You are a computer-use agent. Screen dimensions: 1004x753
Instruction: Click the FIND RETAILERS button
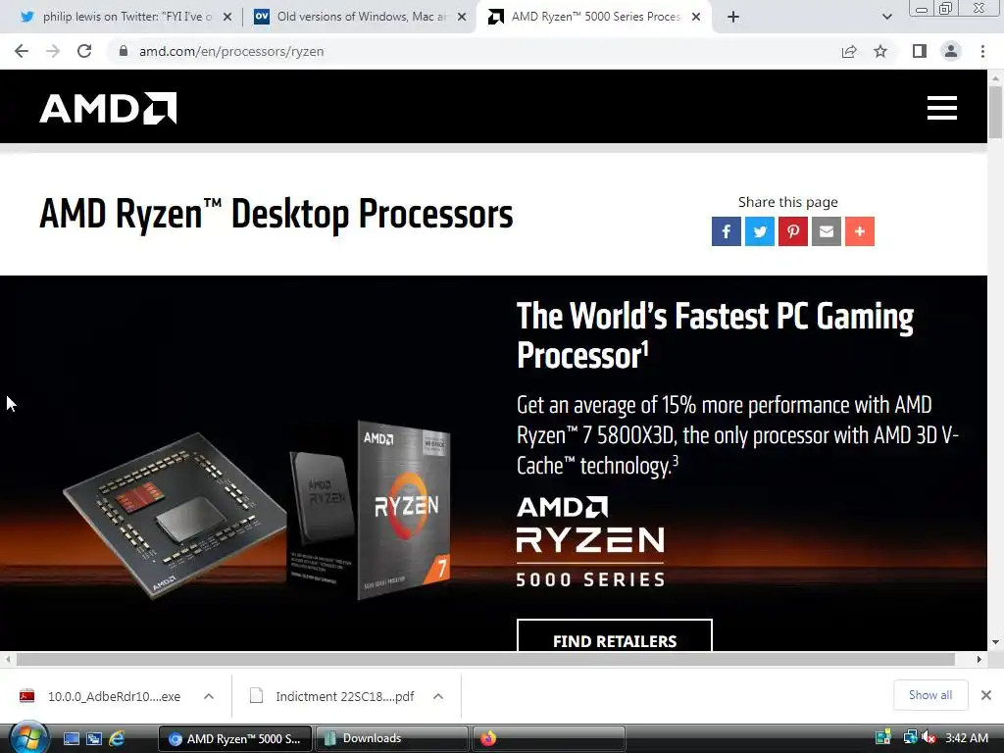click(x=615, y=635)
